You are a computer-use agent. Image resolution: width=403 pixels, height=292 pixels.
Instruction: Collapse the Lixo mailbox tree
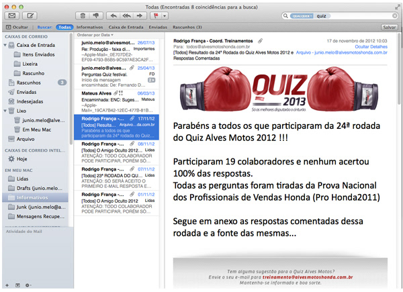click(x=5, y=111)
